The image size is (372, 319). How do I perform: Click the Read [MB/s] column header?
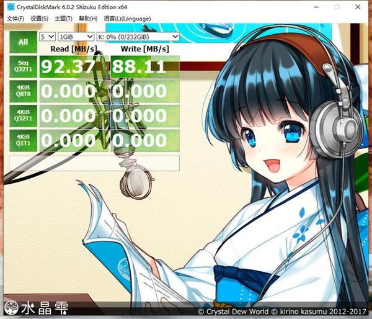tap(74, 49)
